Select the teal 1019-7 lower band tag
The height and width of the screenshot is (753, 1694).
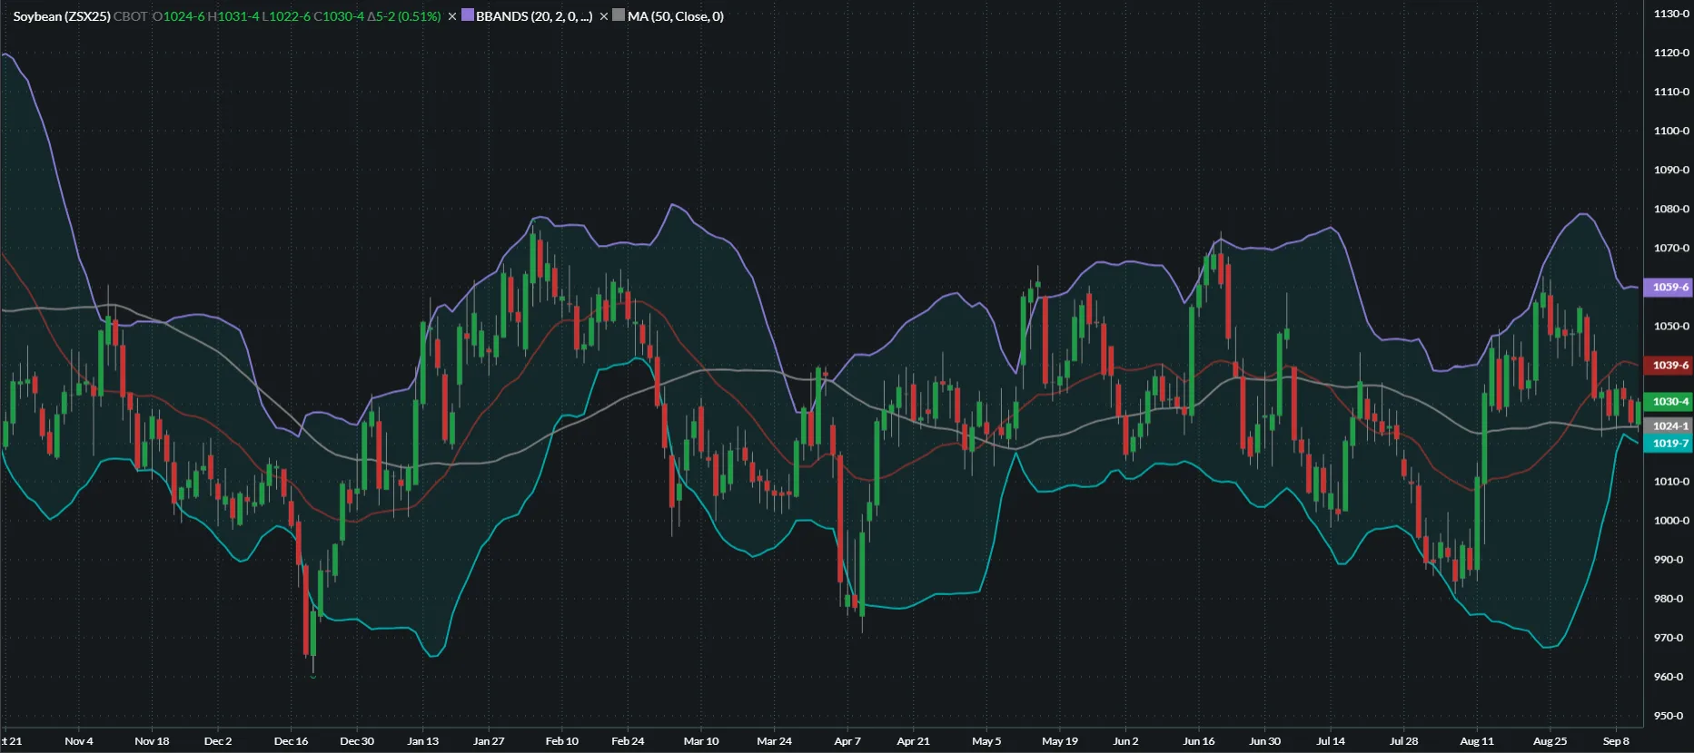point(1669,444)
